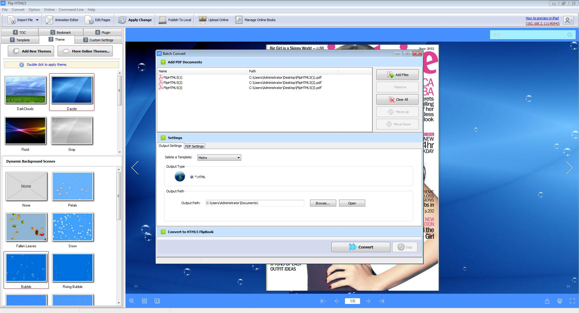Open the page thumbnails grid icon
The height and width of the screenshot is (313, 579).
point(144,301)
